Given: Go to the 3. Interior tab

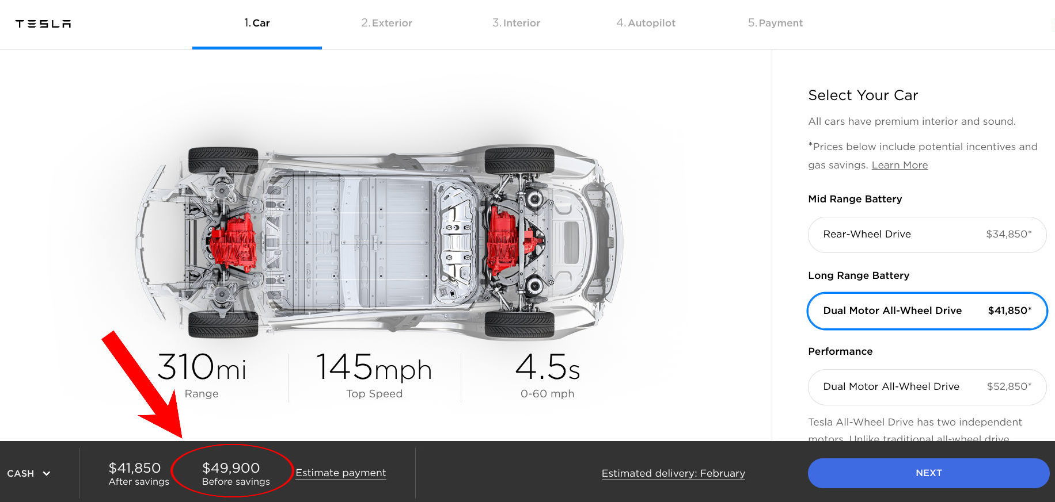Looking at the screenshot, I should [x=516, y=23].
